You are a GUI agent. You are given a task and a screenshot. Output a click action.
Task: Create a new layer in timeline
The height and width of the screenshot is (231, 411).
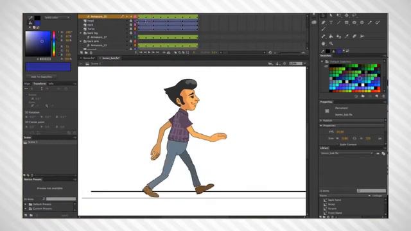[x=82, y=53]
